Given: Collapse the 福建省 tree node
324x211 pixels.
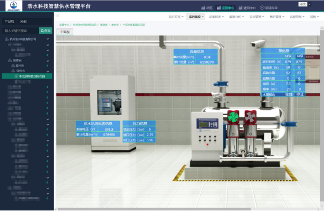Looking at the screenshot, I should coord(48,61).
